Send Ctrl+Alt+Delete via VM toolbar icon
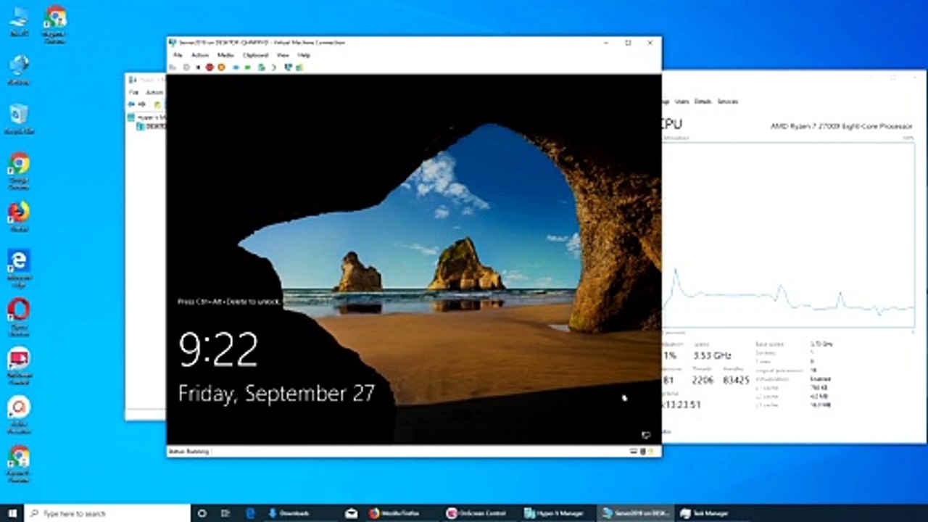The height and width of the screenshot is (522, 928). tap(173, 67)
